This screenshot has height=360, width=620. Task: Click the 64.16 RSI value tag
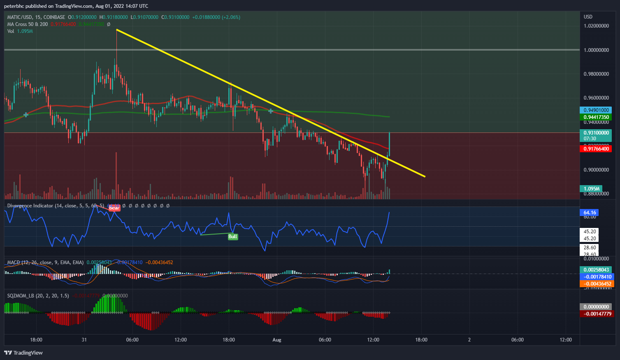(x=589, y=213)
